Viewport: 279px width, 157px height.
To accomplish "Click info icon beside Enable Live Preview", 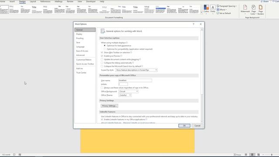I will click(121, 56).
